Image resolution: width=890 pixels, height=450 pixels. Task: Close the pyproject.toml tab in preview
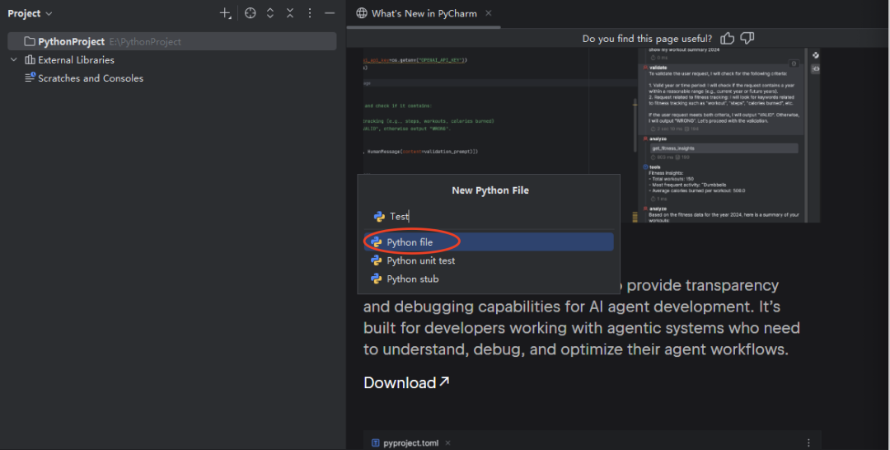pyautogui.click(x=447, y=443)
